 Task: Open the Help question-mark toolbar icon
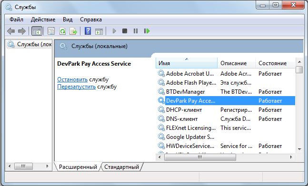coord(88,31)
